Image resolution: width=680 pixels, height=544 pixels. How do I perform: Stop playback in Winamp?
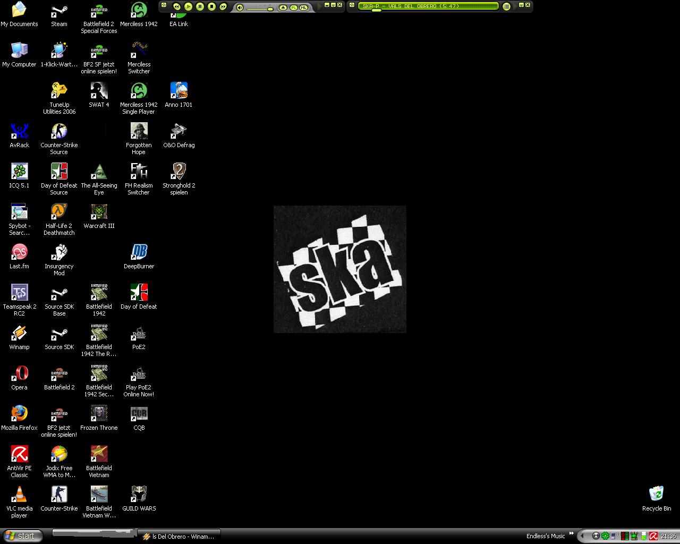(211, 6)
